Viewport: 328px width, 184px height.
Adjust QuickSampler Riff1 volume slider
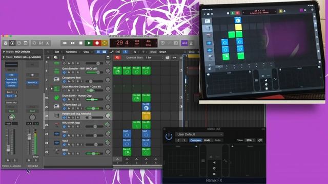click(94, 72)
